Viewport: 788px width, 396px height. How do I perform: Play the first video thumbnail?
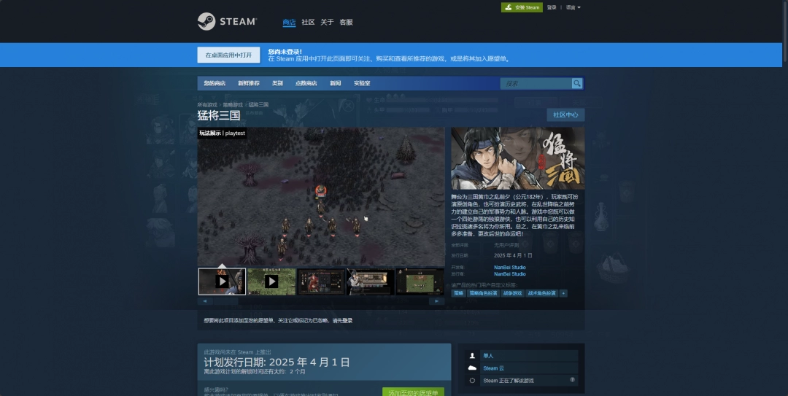point(222,282)
